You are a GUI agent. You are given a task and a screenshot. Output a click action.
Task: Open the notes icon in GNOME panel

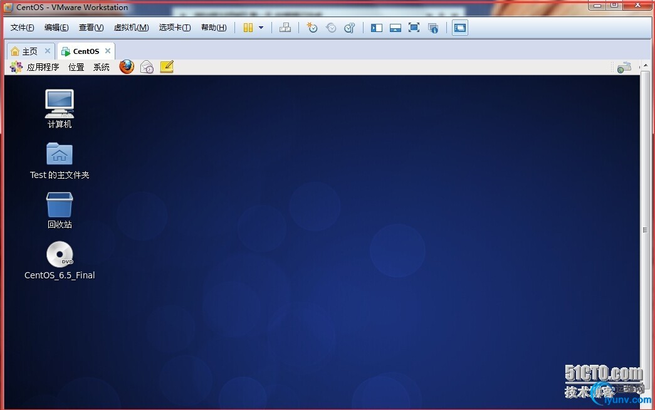click(x=167, y=67)
